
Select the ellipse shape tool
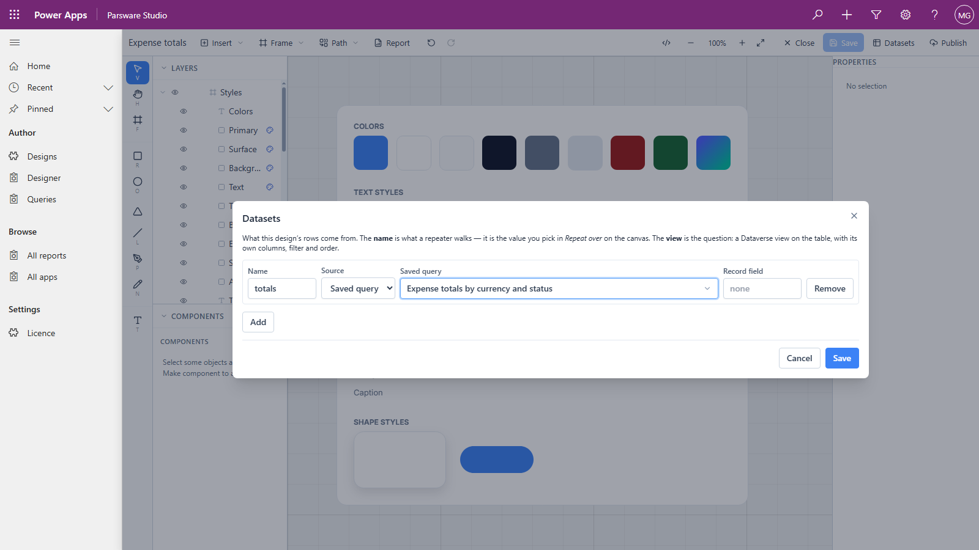tap(138, 184)
